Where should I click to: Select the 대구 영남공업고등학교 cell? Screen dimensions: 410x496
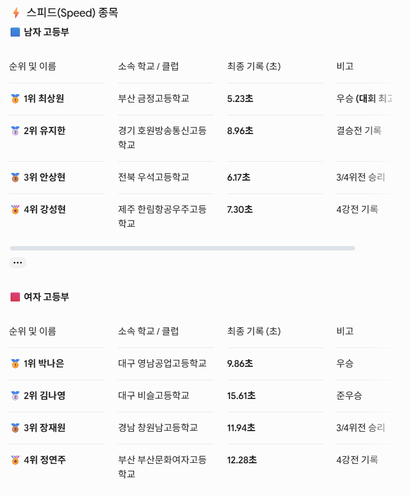pyautogui.click(x=162, y=363)
